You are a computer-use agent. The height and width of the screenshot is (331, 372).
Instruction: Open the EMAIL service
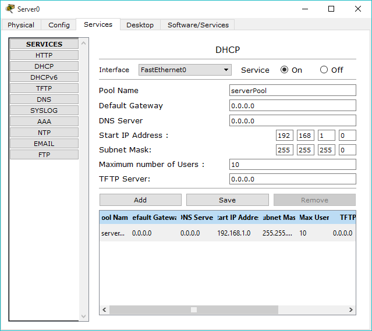tap(44, 144)
